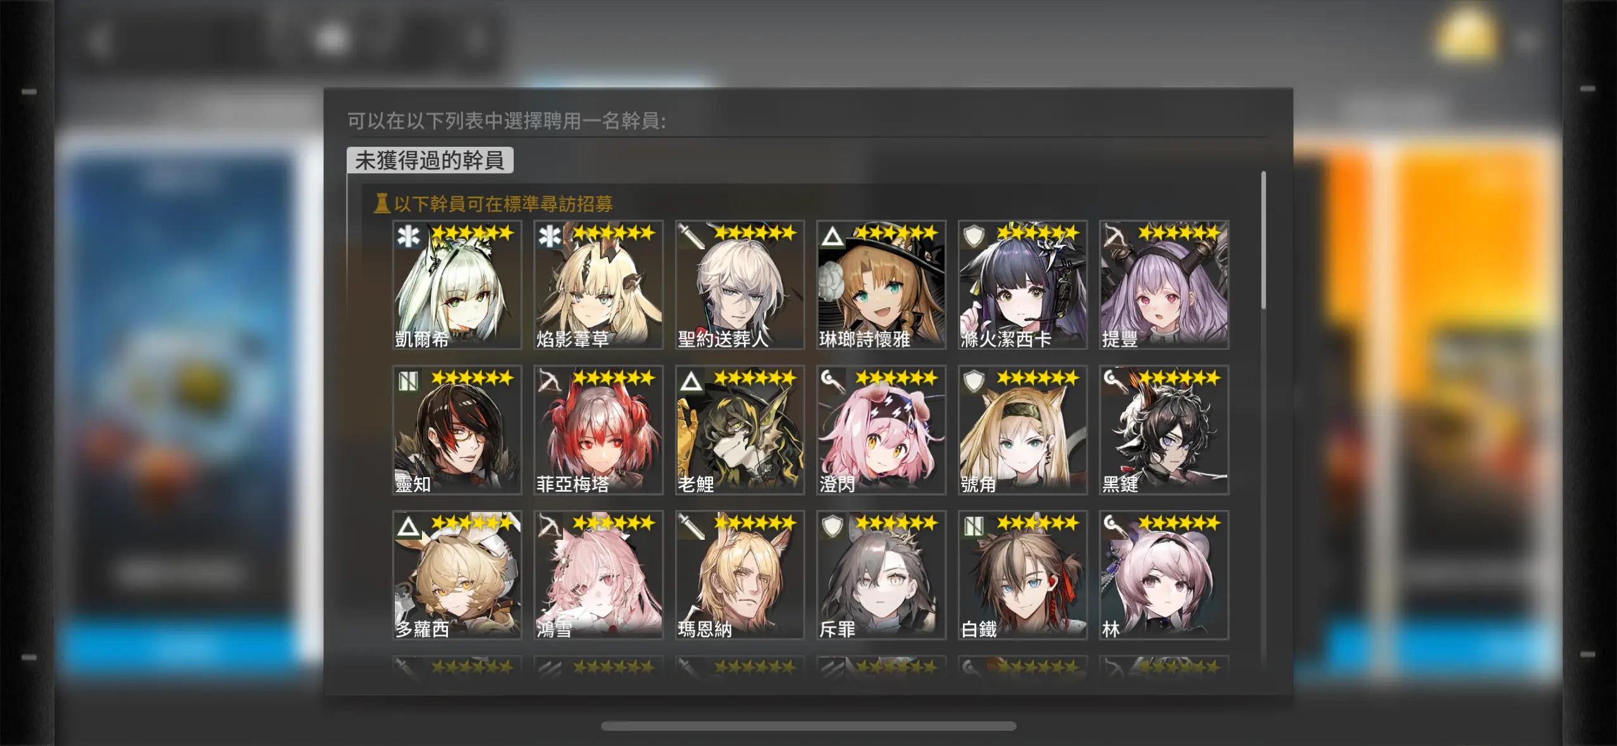1617x746 pixels.
Task: Choose operator 聖約送葬人
Action: (740, 285)
